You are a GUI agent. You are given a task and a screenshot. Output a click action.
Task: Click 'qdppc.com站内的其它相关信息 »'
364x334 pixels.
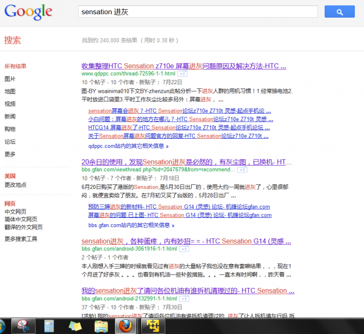[129, 146]
